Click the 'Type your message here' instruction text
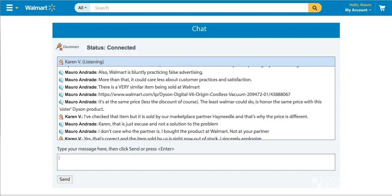This screenshot has height=196, width=392. [x=116, y=149]
